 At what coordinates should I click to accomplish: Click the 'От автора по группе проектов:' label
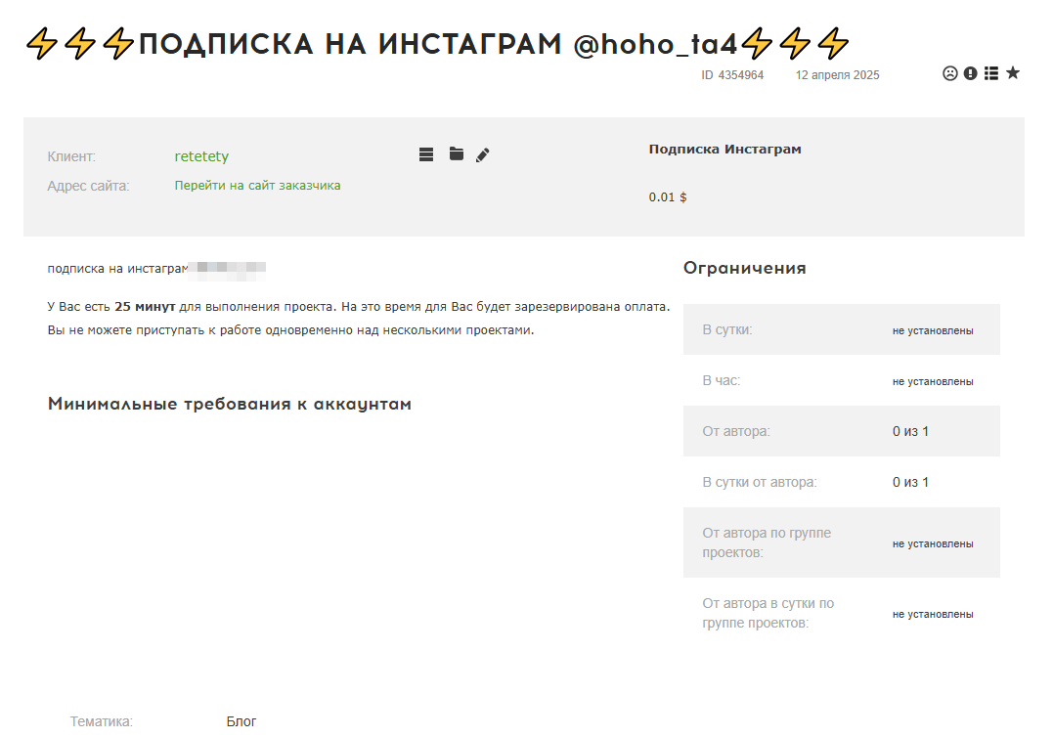click(x=767, y=542)
